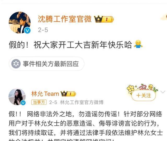Click the flower icon in 事件相关方最新回应 pill

click(16, 64)
